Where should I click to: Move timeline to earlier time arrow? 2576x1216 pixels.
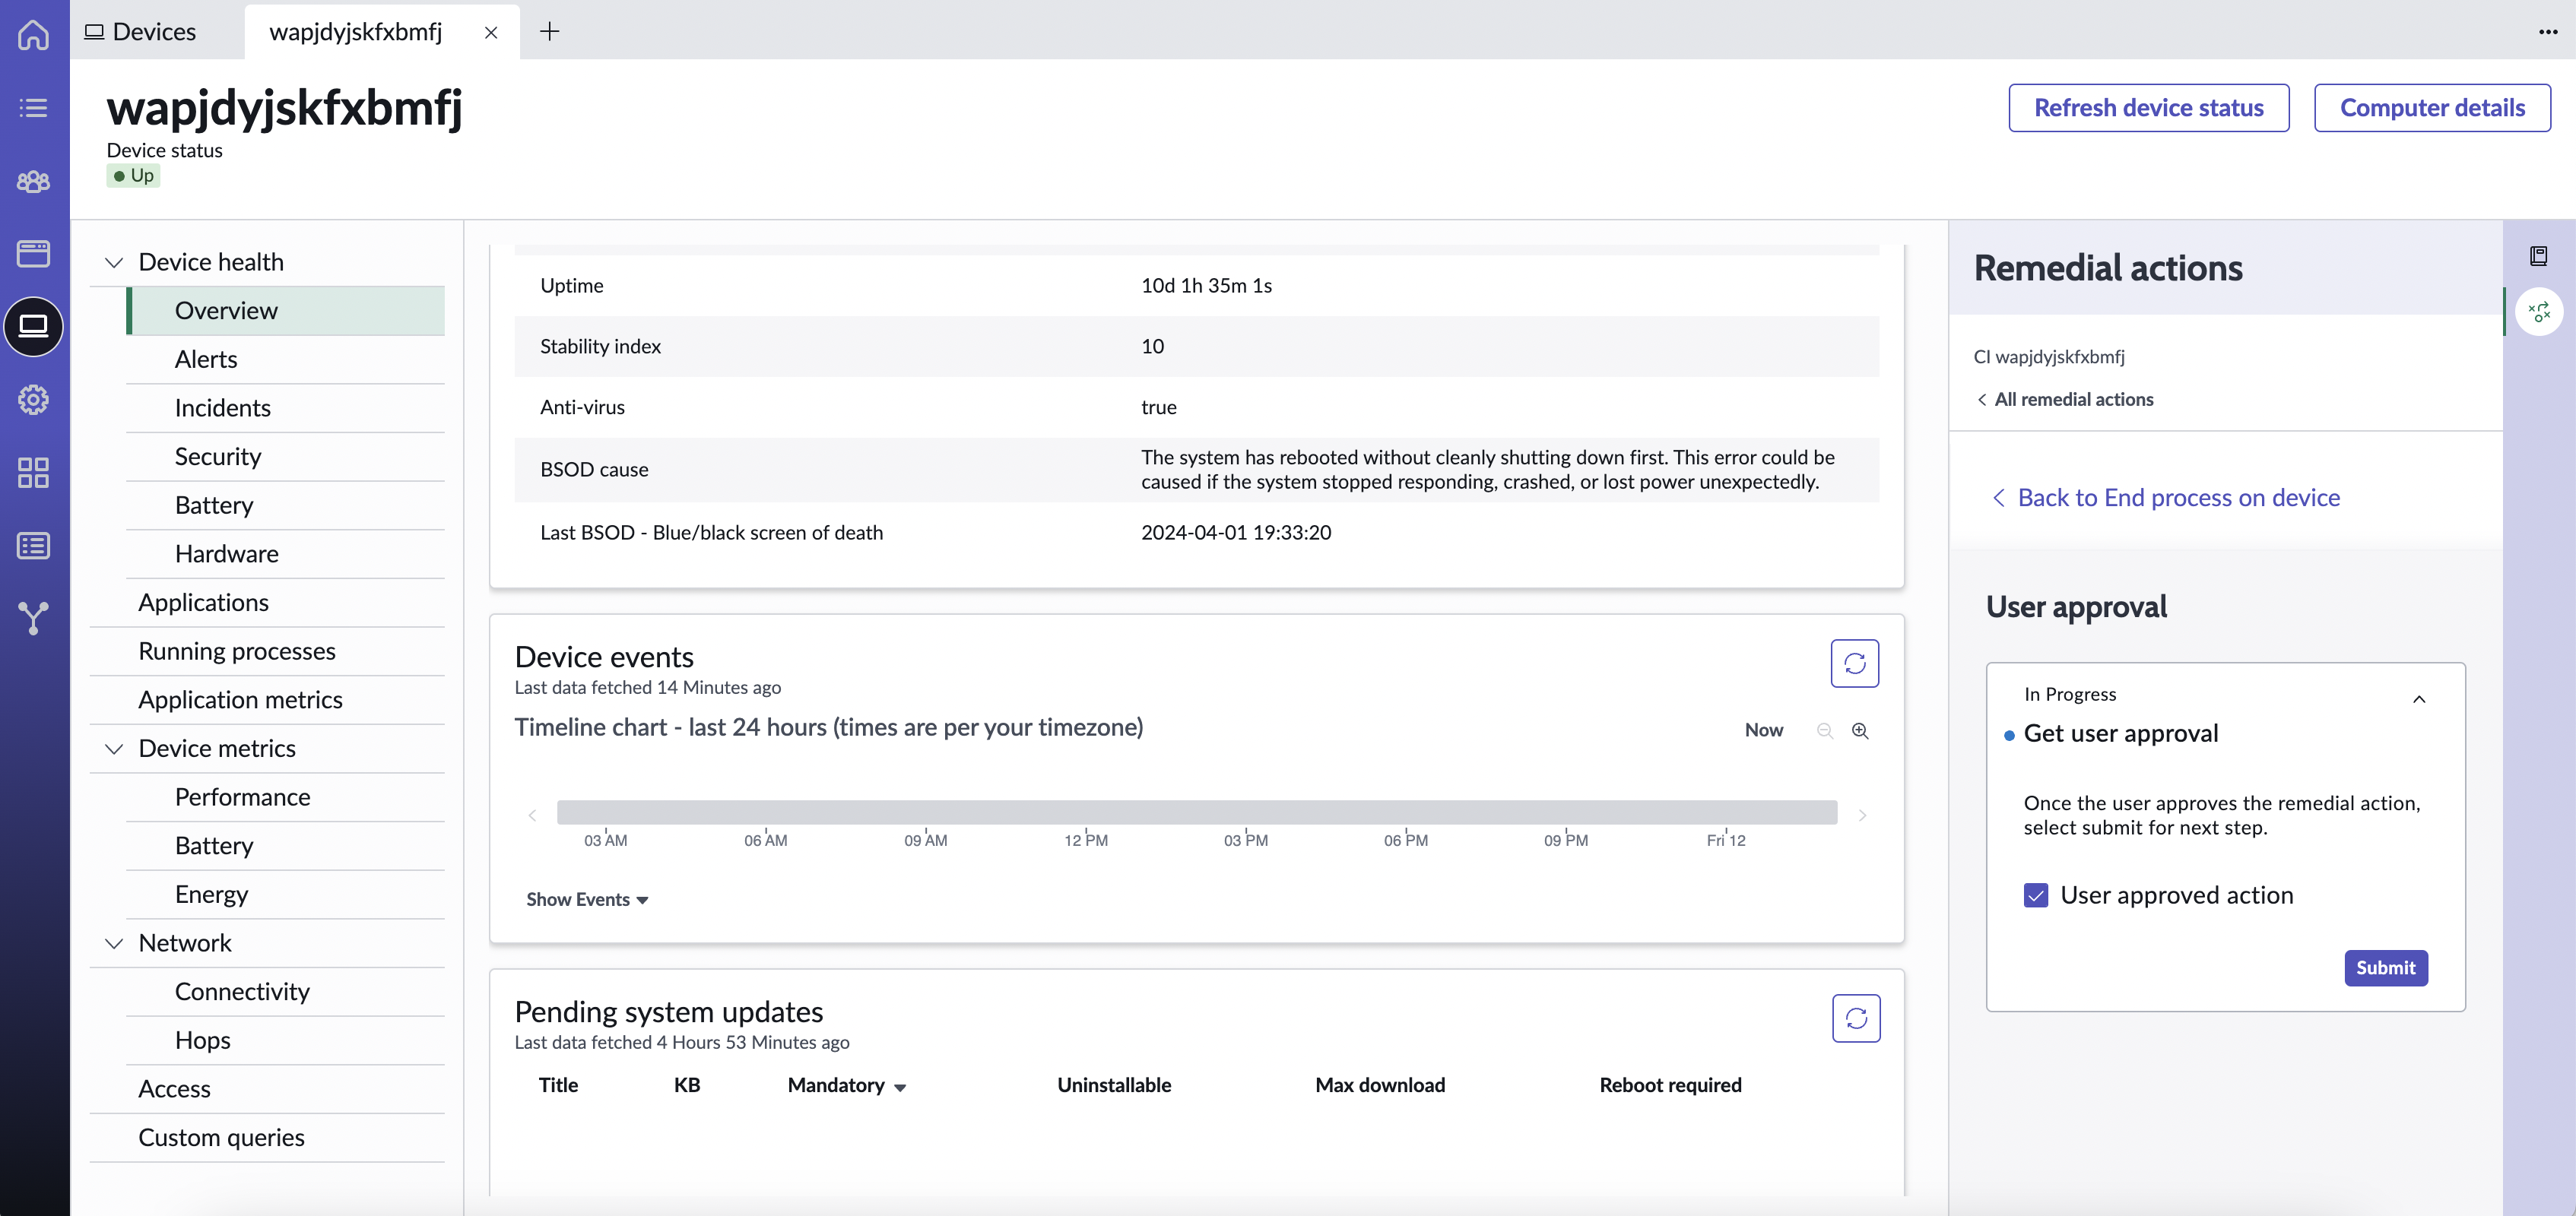pos(532,815)
